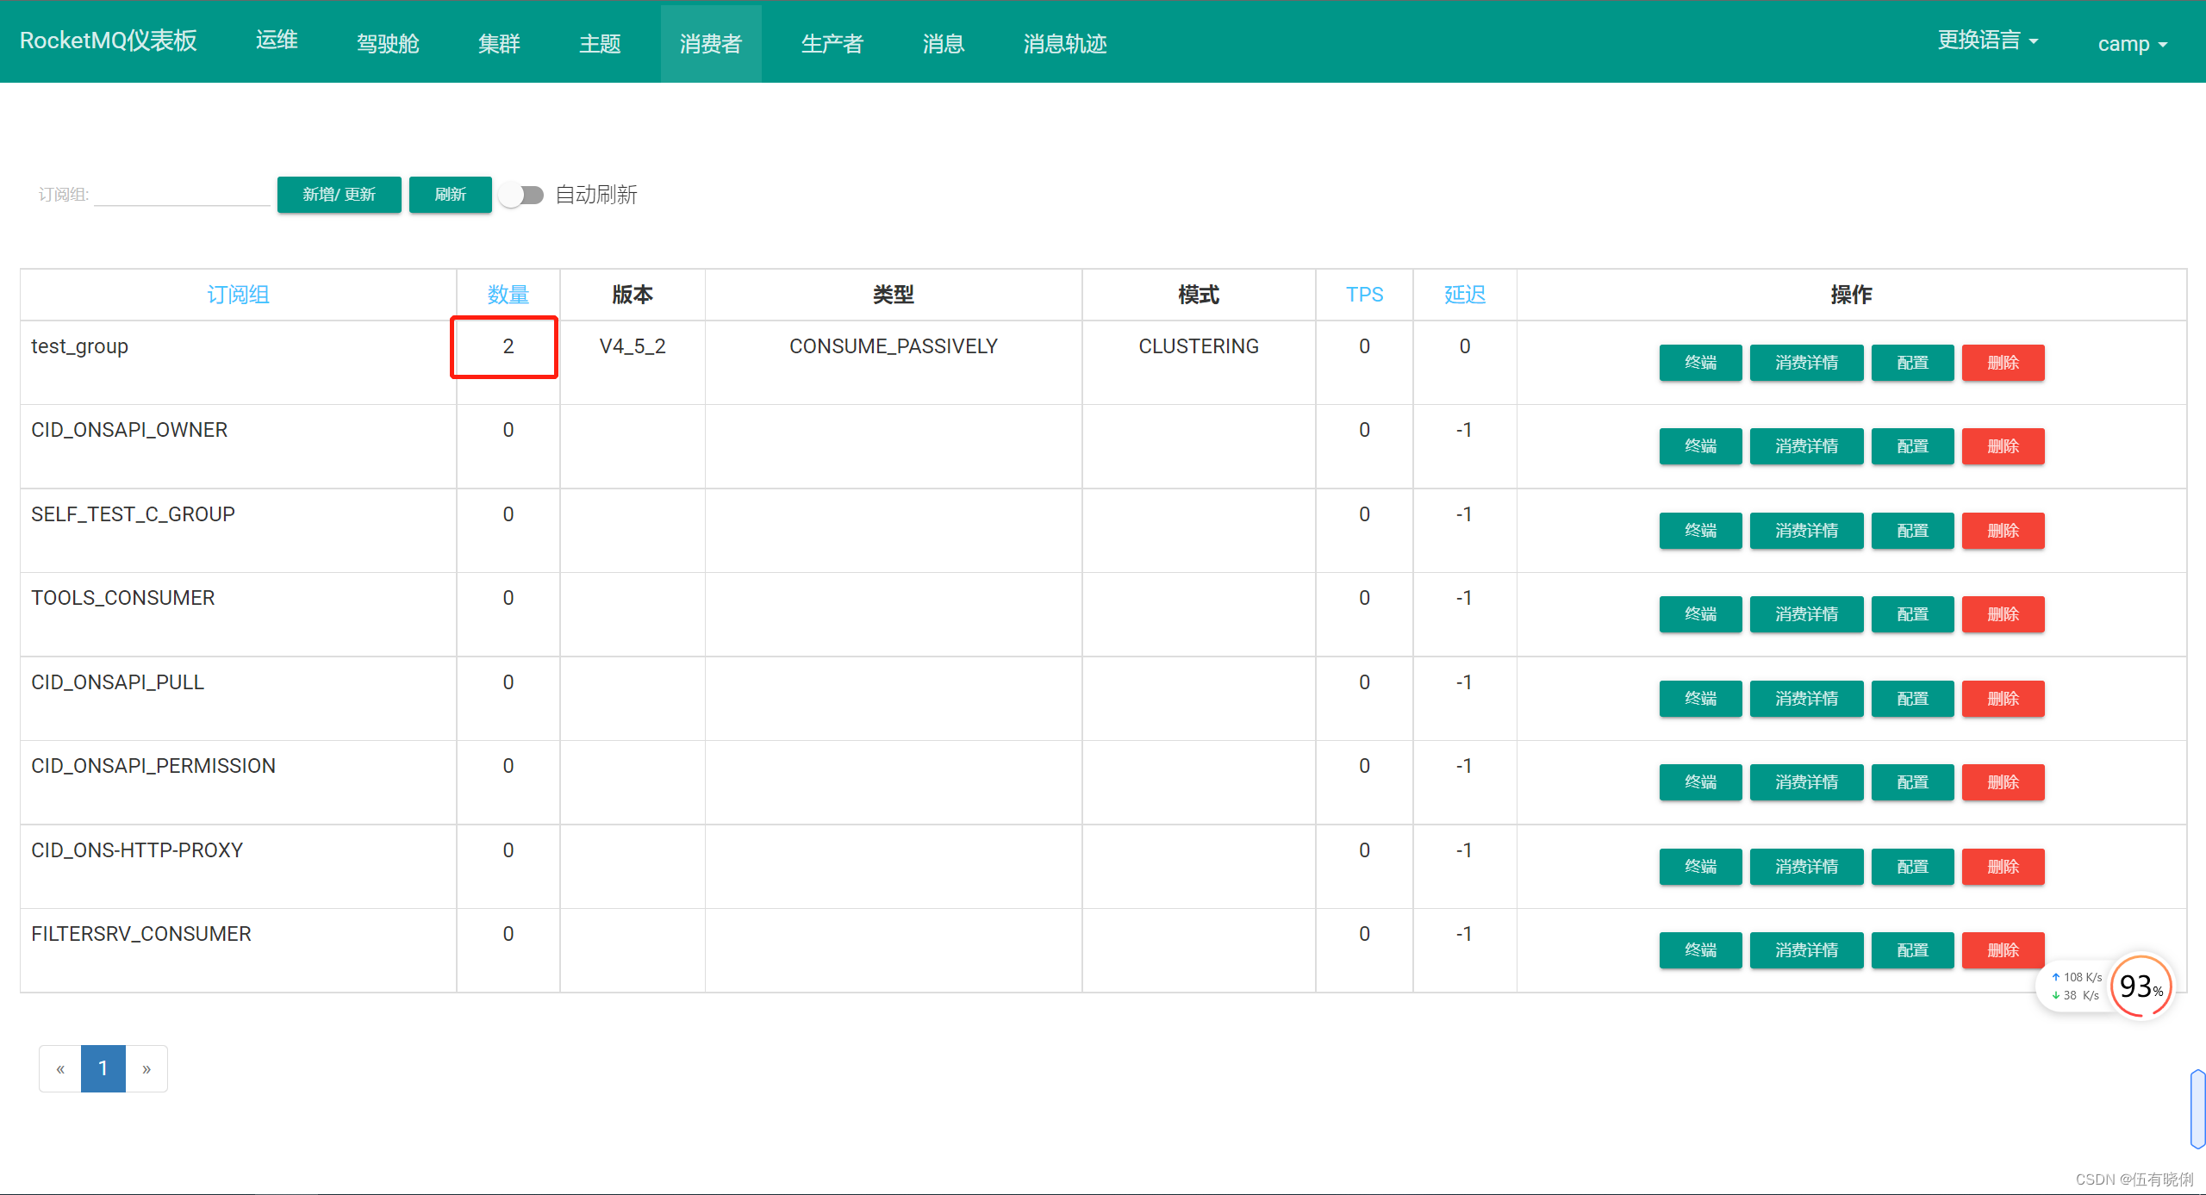Open the camp user dropdown
The image size is (2206, 1195).
point(2132,43)
